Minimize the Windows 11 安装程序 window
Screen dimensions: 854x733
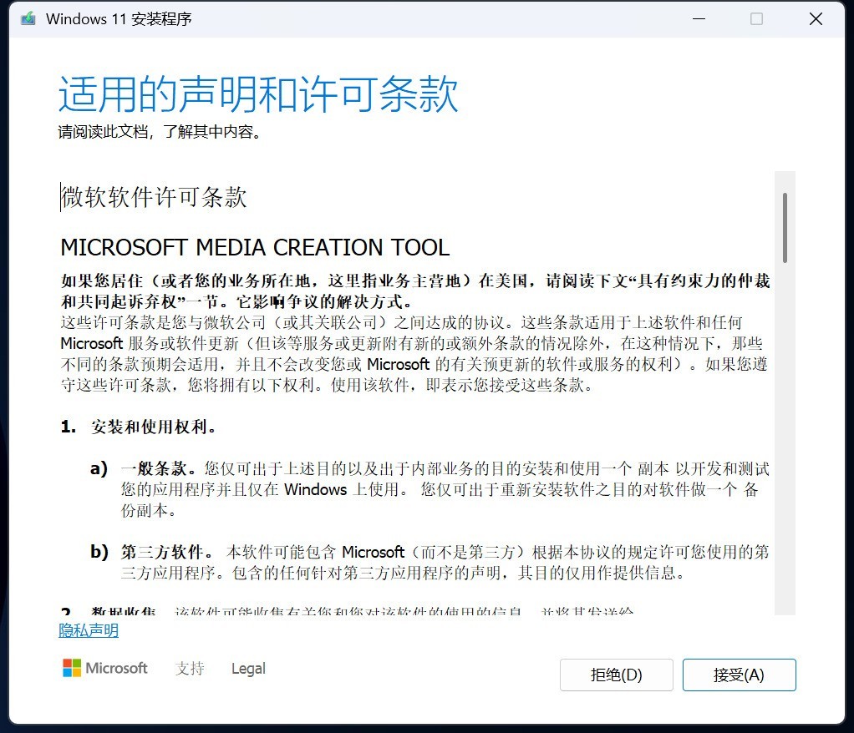pyautogui.click(x=699, y=18)
